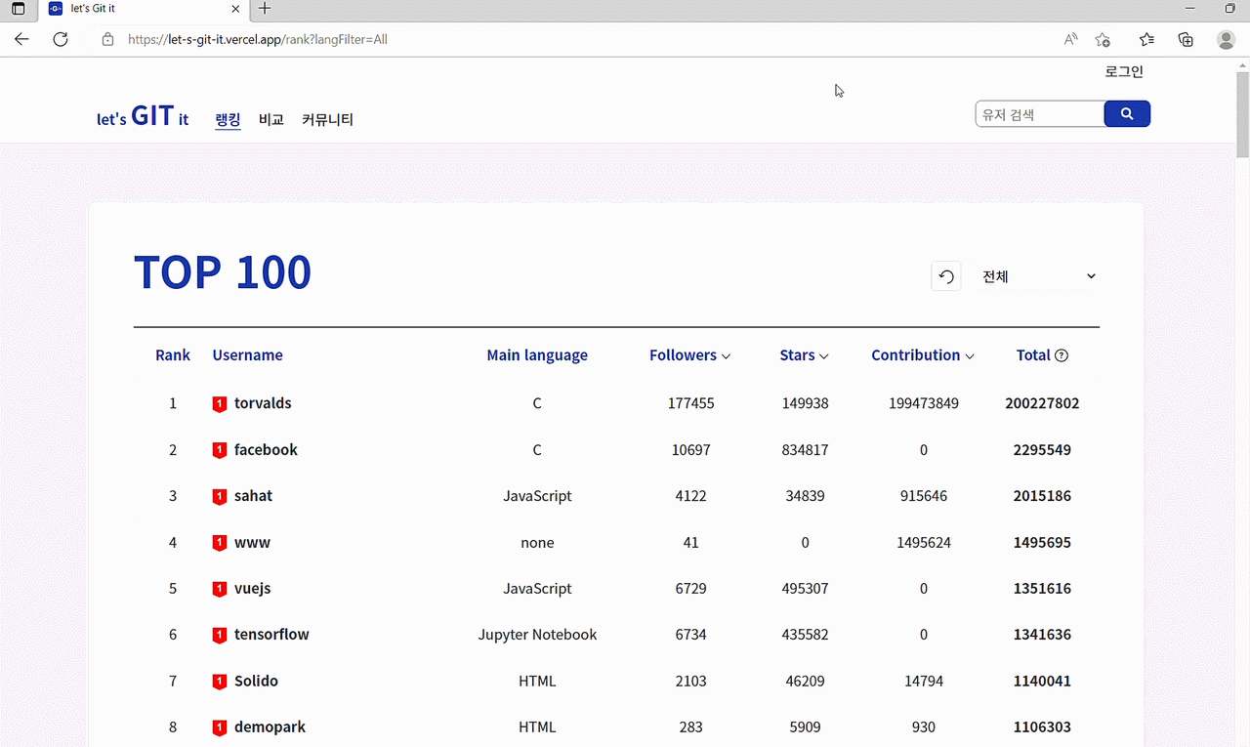Open www user profile
The height and width of the screenshot is (747, 1250).
tap(252, 542)
